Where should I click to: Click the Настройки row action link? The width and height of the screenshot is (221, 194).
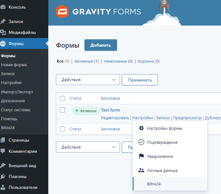(143, 118)
